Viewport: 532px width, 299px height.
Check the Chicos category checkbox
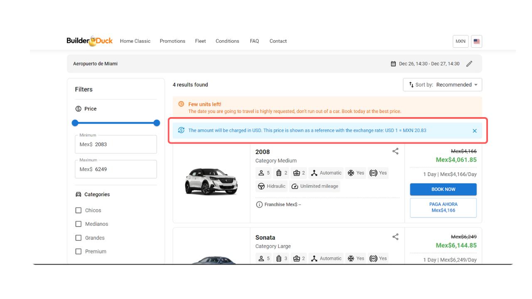pos(79,211)
